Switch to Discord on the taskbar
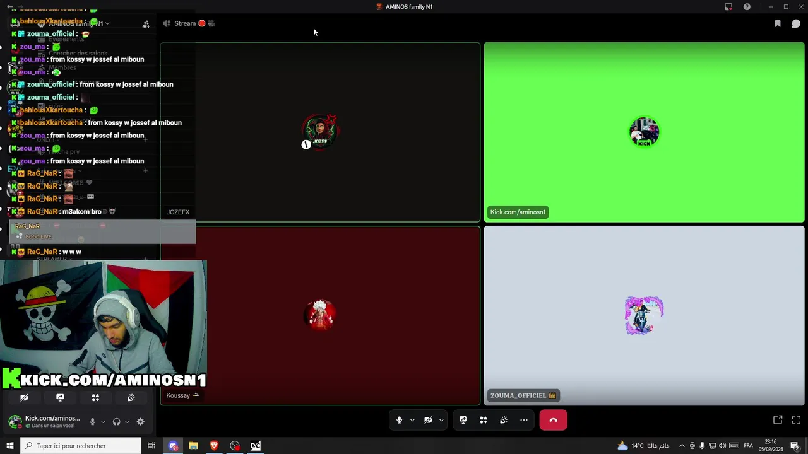 pos(173,446)
